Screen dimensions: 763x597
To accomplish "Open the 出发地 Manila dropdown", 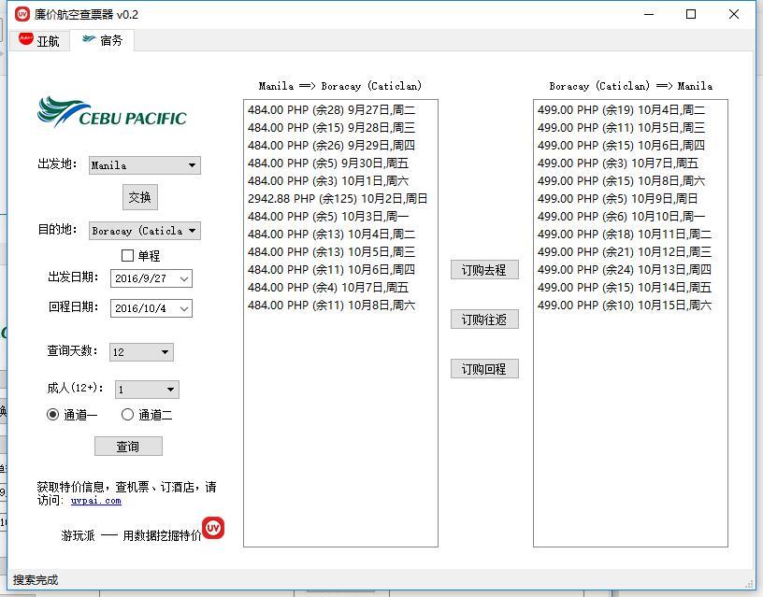I will [145, 165].
